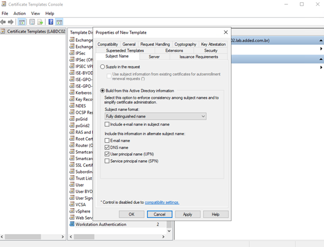This screenshot has height=247, width=324.
Task: Switch to the Cryptography tab
Action: pyautogui.click(x=185, y=44)
